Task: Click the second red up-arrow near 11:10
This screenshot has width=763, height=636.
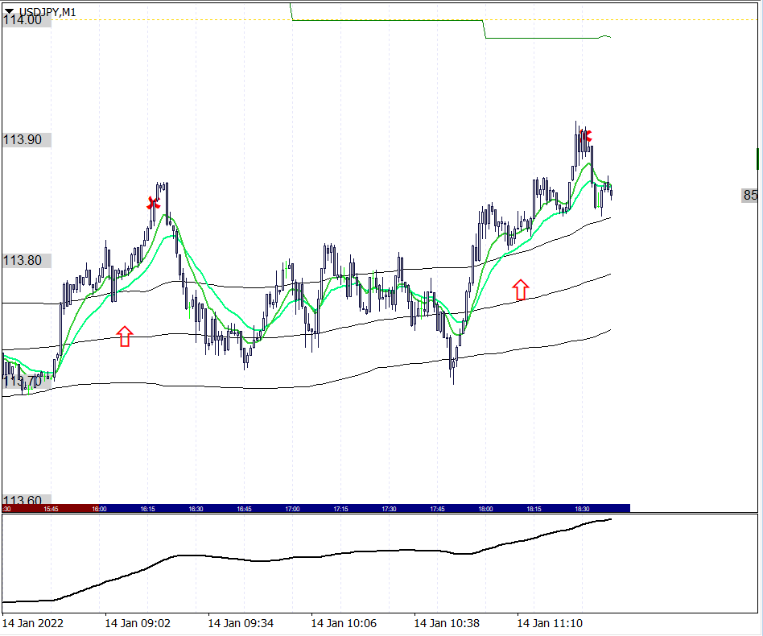Action: [521, 290]
